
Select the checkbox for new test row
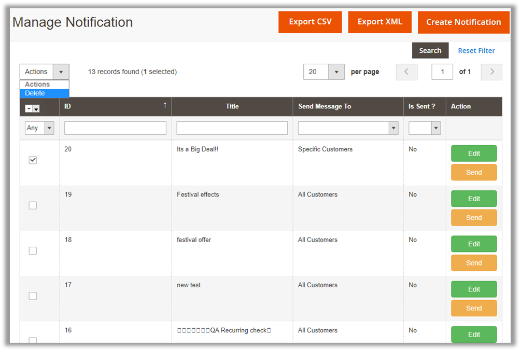click(x=33, y=296)
